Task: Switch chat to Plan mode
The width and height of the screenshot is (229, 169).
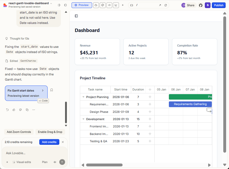Action: click(44, 162)
